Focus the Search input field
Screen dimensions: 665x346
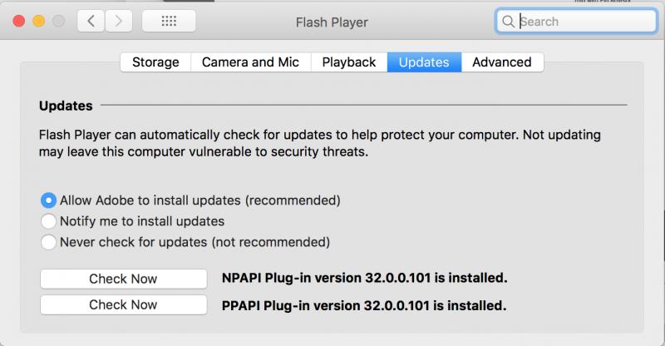tap(582, 22)
